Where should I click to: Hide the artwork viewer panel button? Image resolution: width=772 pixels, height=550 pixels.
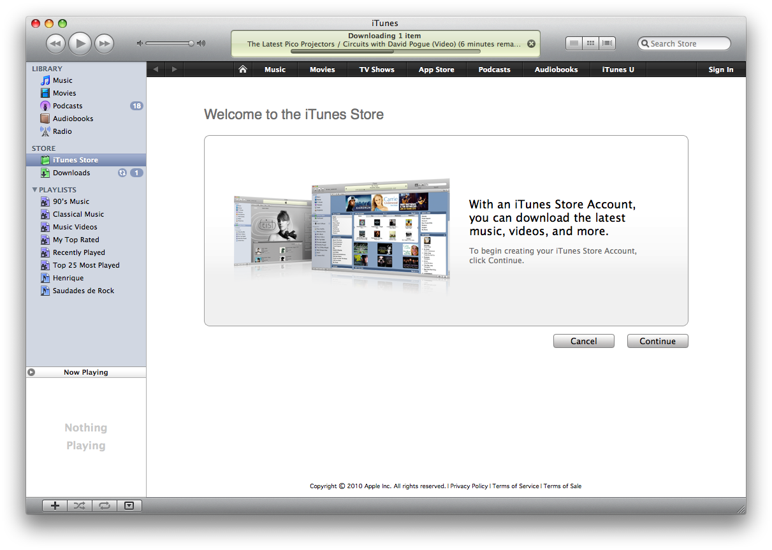coord(129,505)
